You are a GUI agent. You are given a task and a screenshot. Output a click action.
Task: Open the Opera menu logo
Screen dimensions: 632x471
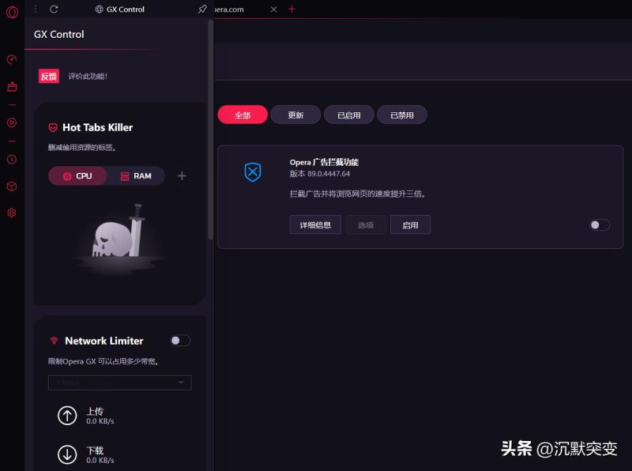pyautogui.click(x=12, y=12)
